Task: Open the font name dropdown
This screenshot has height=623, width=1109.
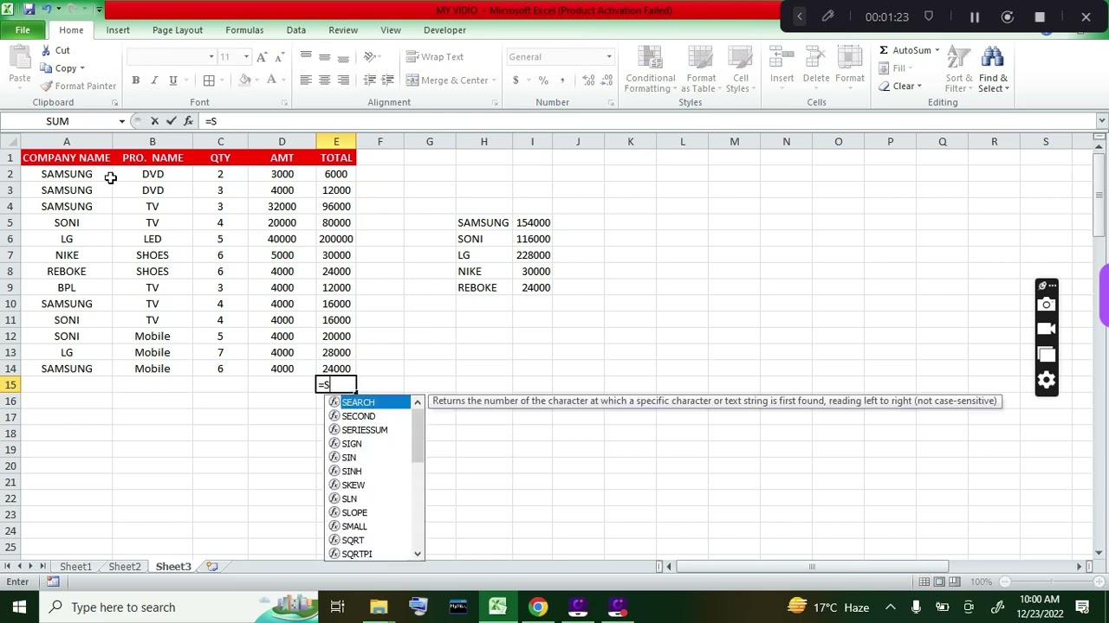Action: [x=211, y=56]
